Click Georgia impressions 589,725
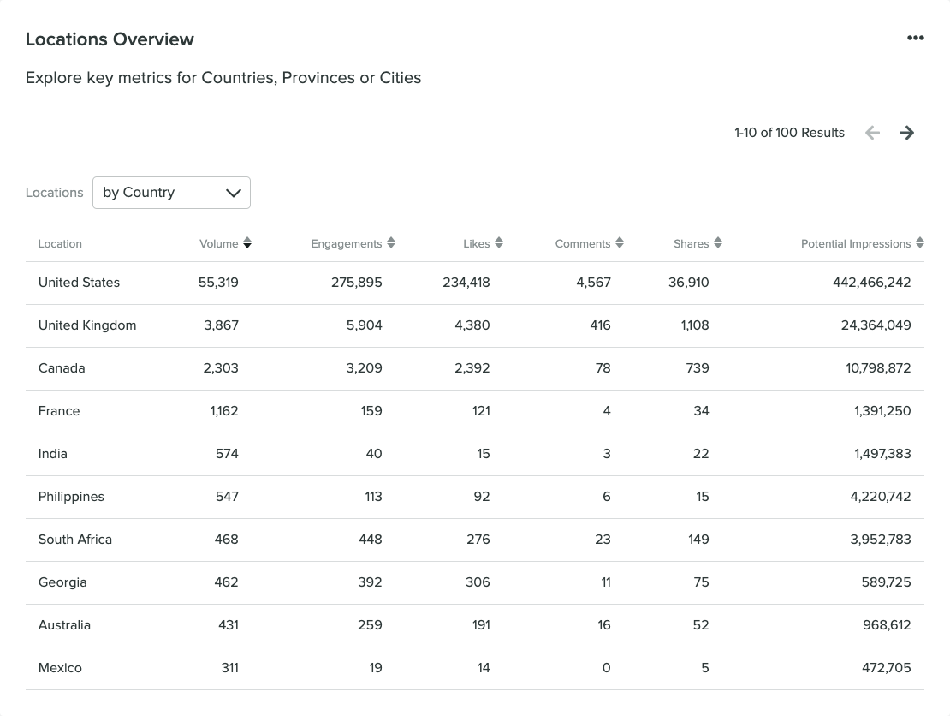950x716 pixels. pyautogui.click(x=886, y=582)
